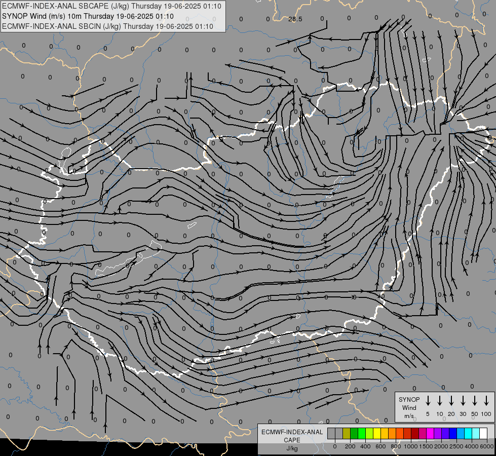This screenshot has width=496, height=456.
Task: Select the olive CAPE color swatch
Action: [x=347, y=433]
